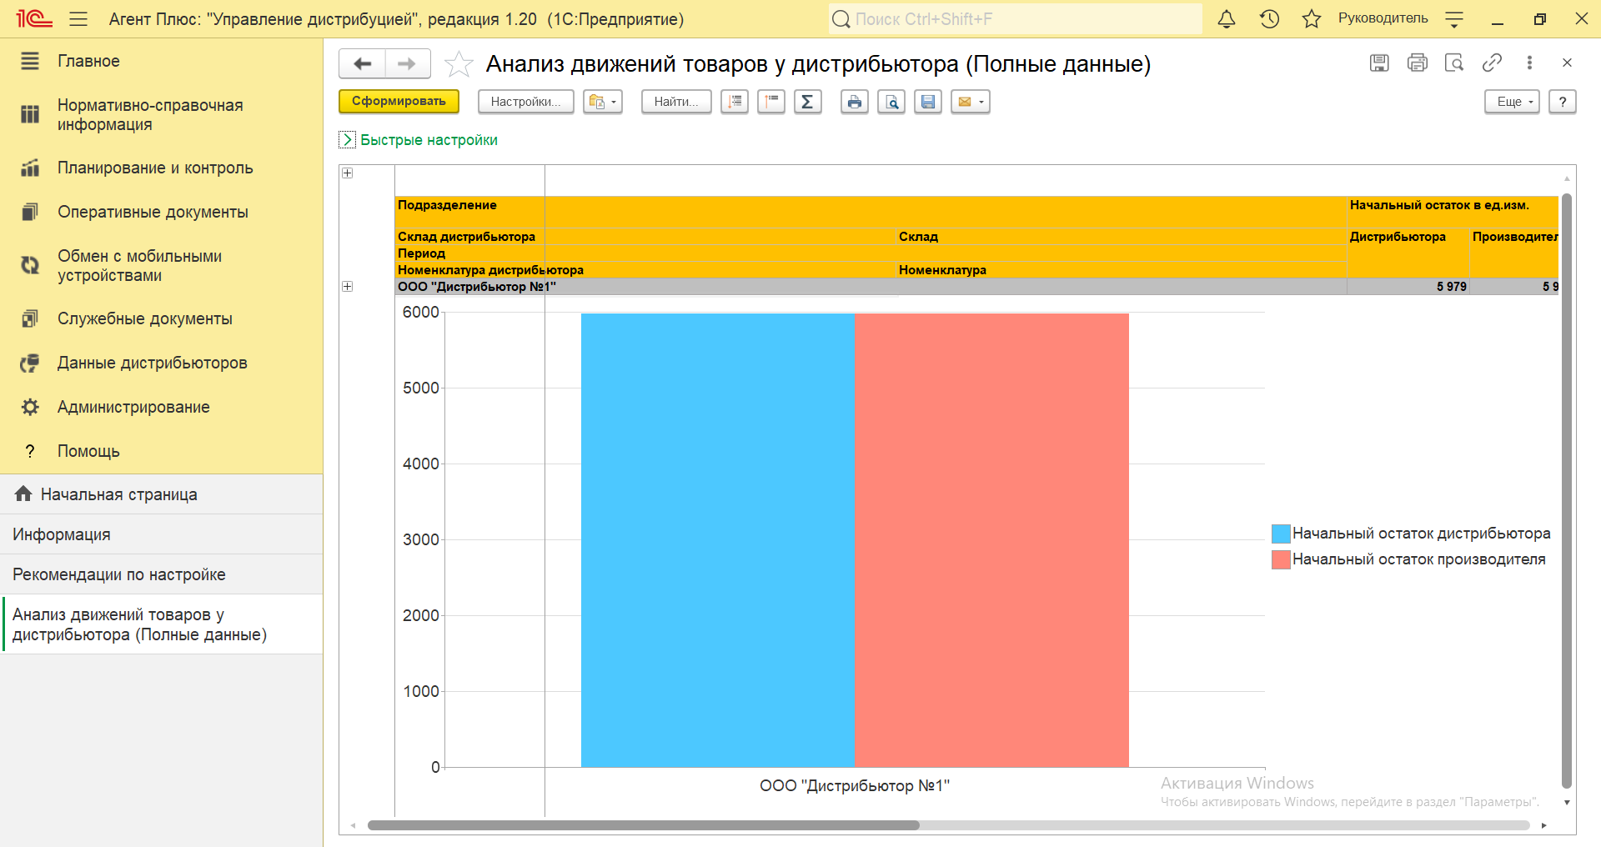The height and width of the screenshot is (847, 1601).
Task: Open Администрирование section
Action: point(161,407)
